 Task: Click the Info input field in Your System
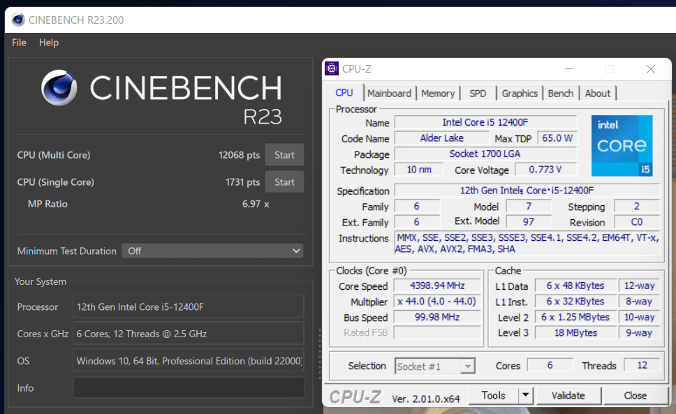click(x=189, y=387)
